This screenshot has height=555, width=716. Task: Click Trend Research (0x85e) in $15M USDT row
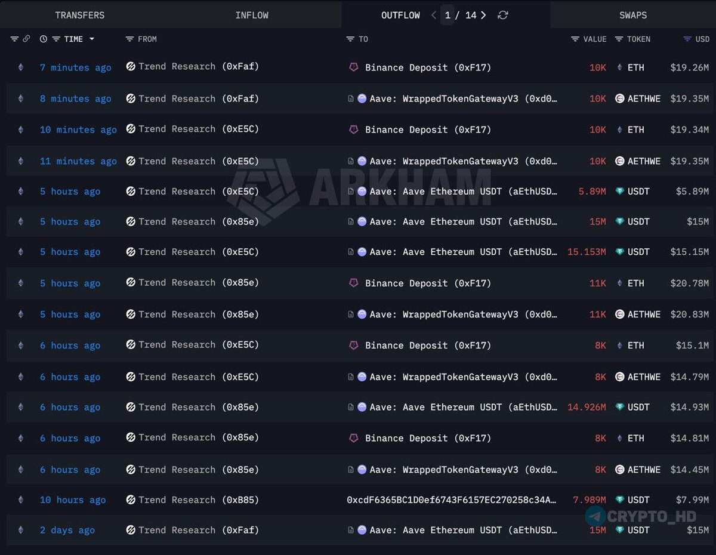(x=199, y=221)
